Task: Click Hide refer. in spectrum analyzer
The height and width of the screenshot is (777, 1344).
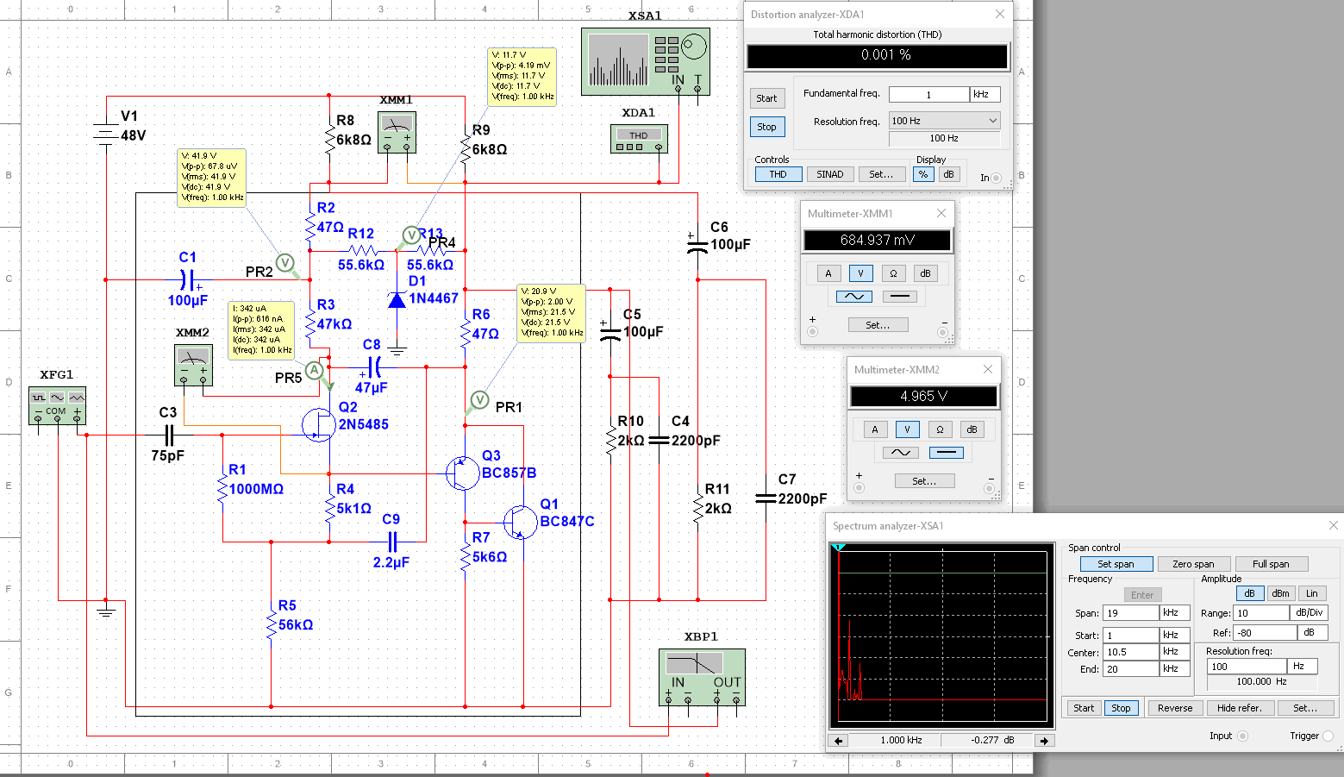Action: pyautogui.click(x=1239, y=708)
